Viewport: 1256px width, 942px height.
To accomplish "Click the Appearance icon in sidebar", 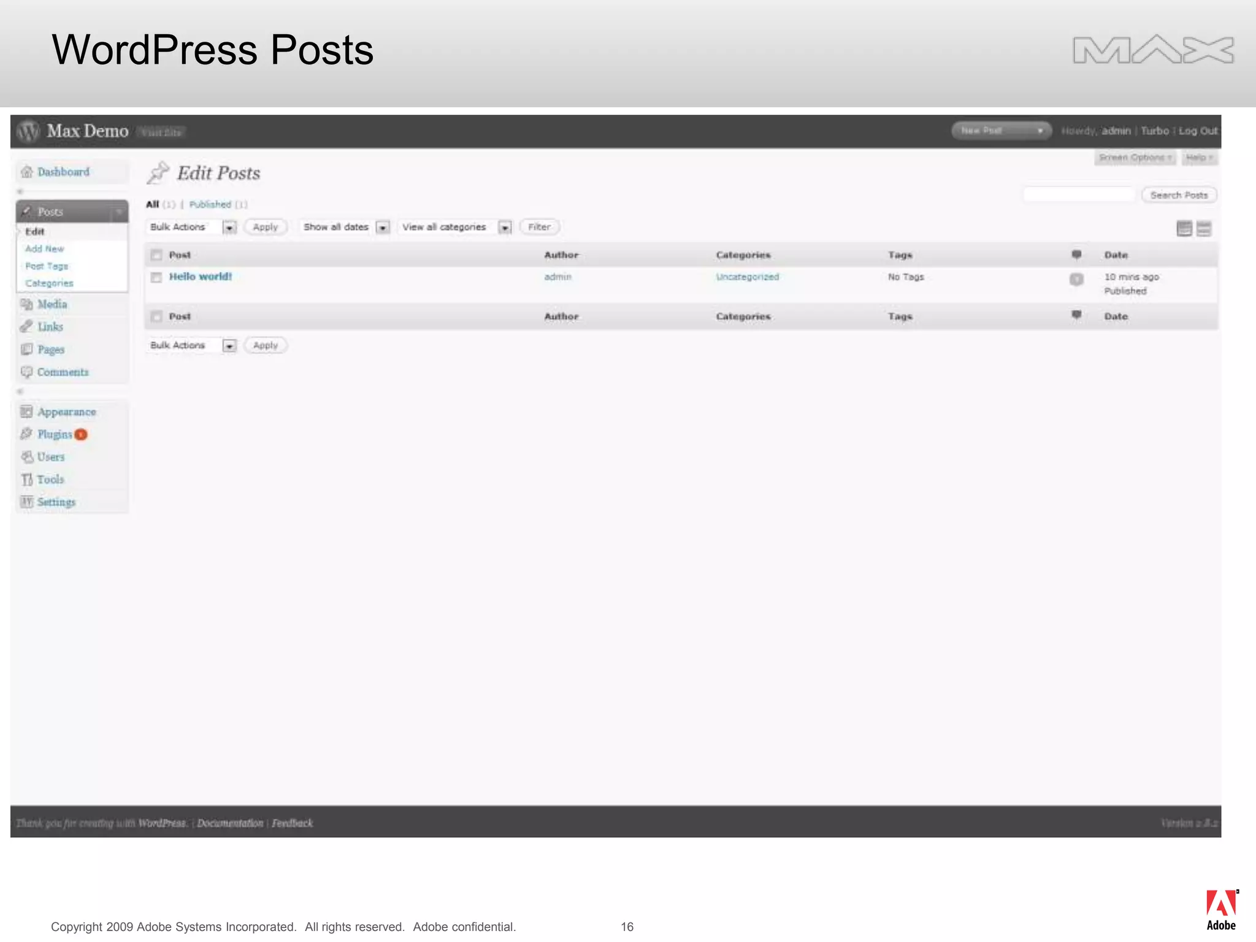I will pyautogui.click(x=26, y=412).
